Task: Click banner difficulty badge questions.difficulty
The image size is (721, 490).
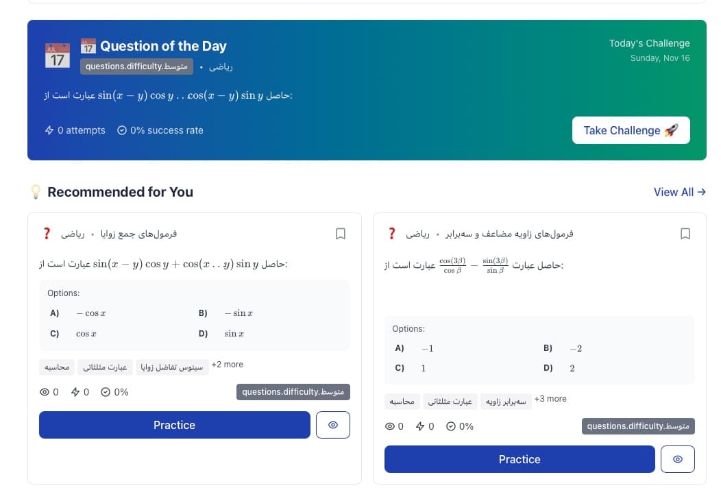Action: (136, 67)
